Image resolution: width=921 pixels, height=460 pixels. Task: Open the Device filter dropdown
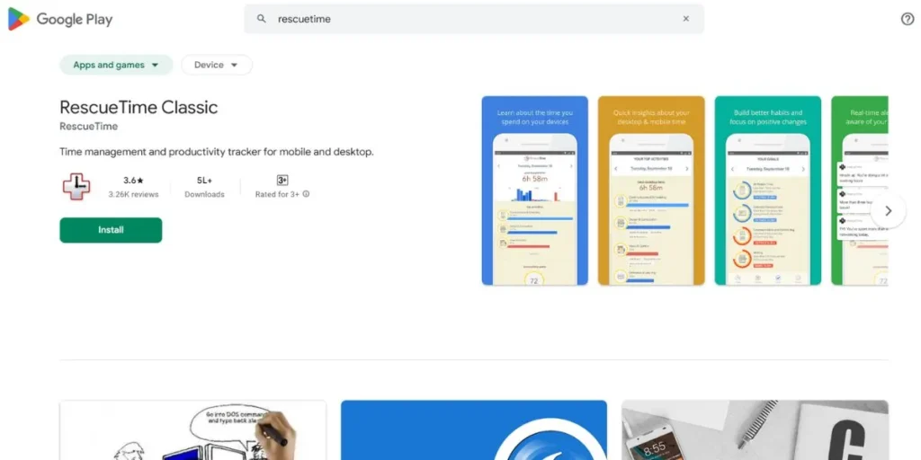click(x=217, y=65)
